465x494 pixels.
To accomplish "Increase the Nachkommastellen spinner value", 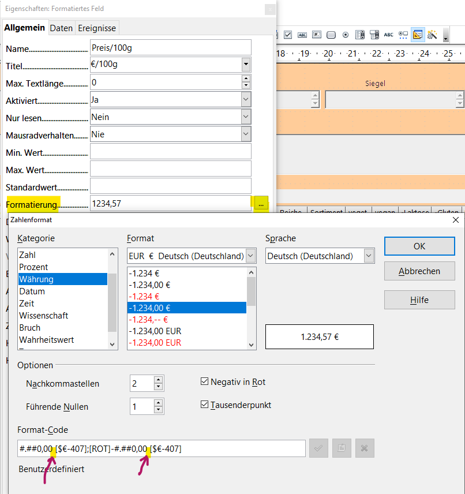I will (x=159, y=380).
